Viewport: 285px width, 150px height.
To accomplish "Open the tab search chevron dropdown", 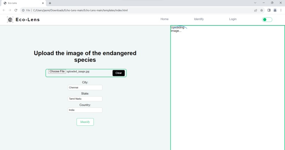I will pyautogui.click(x=255, y=3).
